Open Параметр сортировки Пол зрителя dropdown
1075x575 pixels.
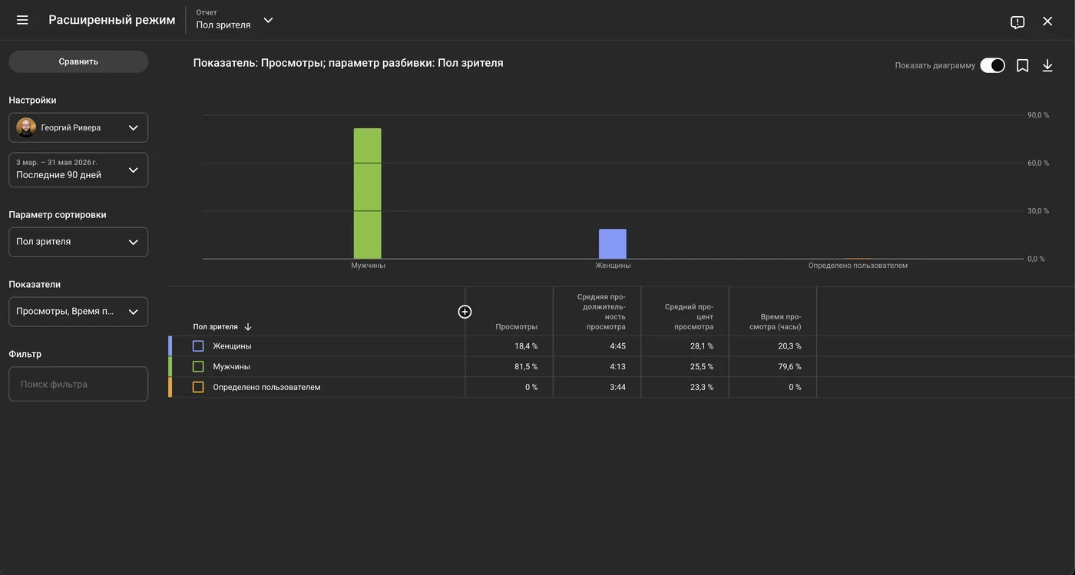78,242
